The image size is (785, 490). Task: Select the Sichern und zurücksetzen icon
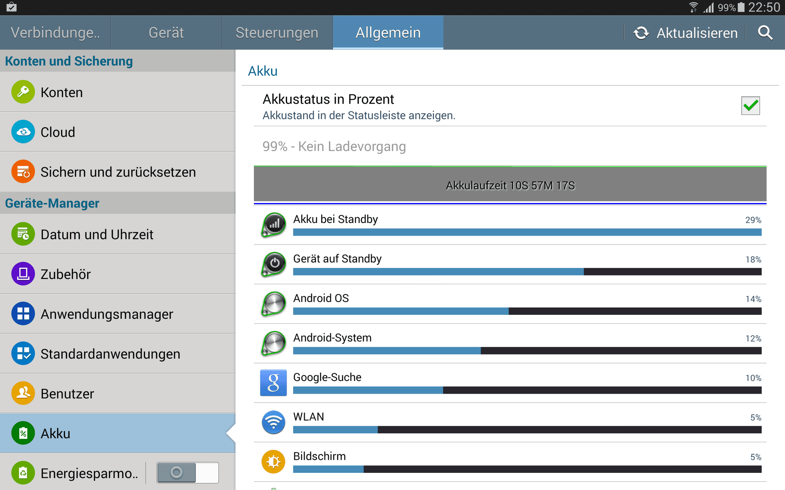[23, 171]
